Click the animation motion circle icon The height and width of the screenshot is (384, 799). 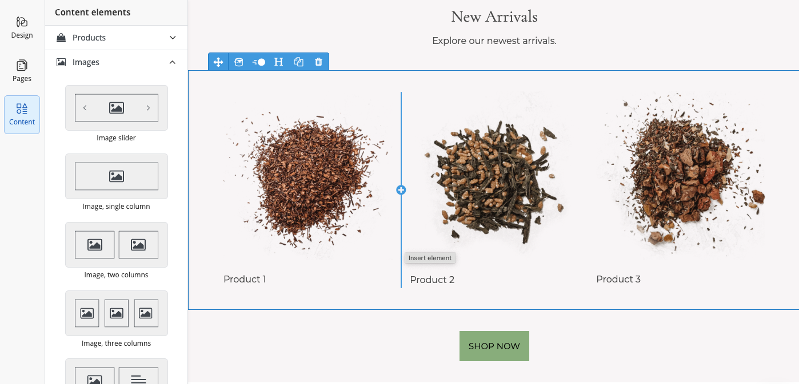click(x=259, y=62)
